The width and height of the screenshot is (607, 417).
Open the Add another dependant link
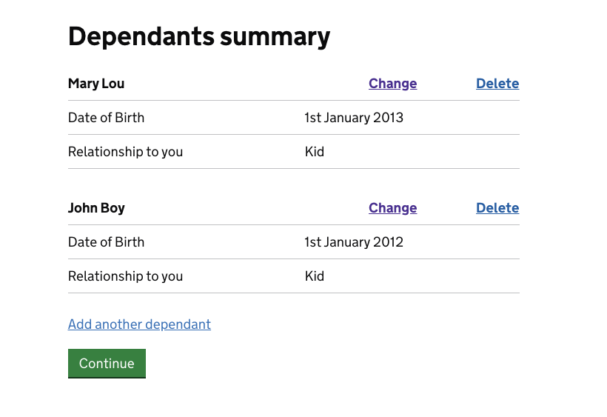coord(139,324)
